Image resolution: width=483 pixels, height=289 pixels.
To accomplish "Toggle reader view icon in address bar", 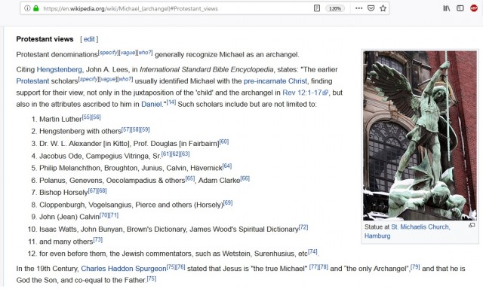I will pos(317,8).
